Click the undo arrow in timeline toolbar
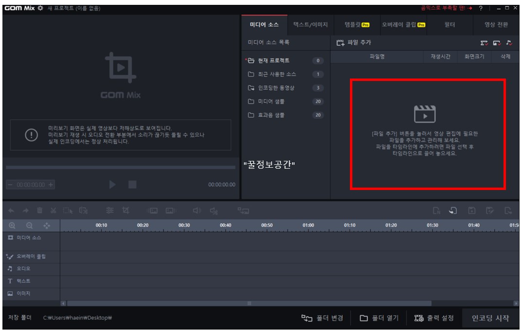Image resolution: width=521 pixels, height=332 pixels. tap(11, 211)
